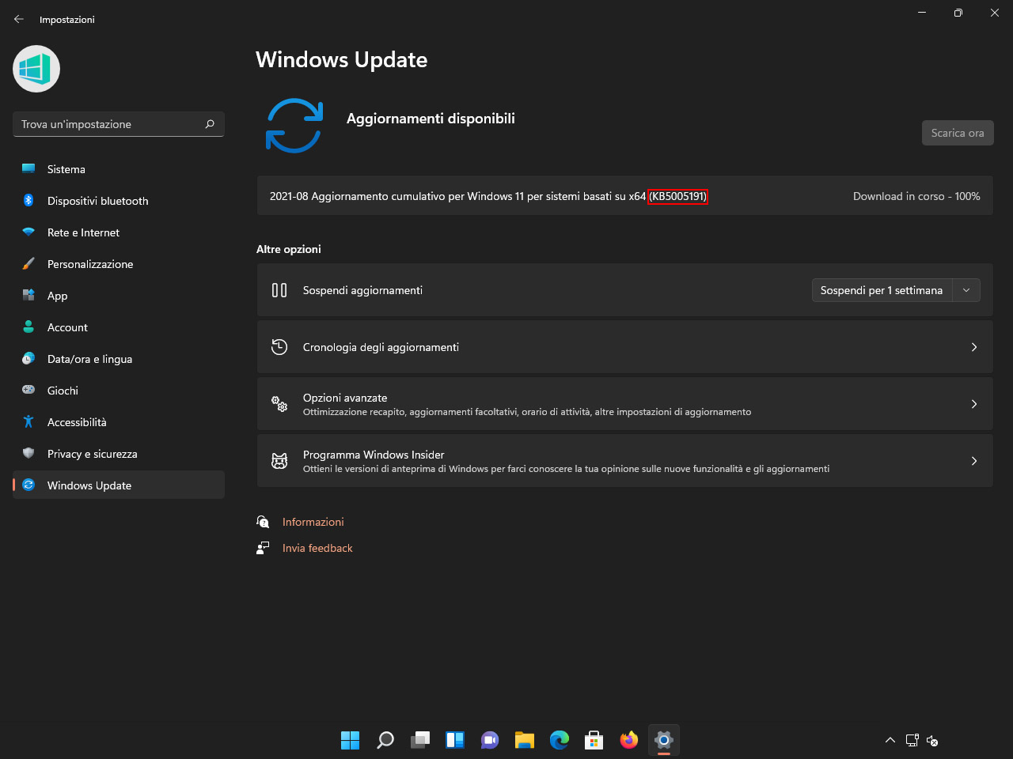The height and width of the screenshot is (759, 1013).
Task: Open Accessibilità settings
Action: tap(119, 422)
